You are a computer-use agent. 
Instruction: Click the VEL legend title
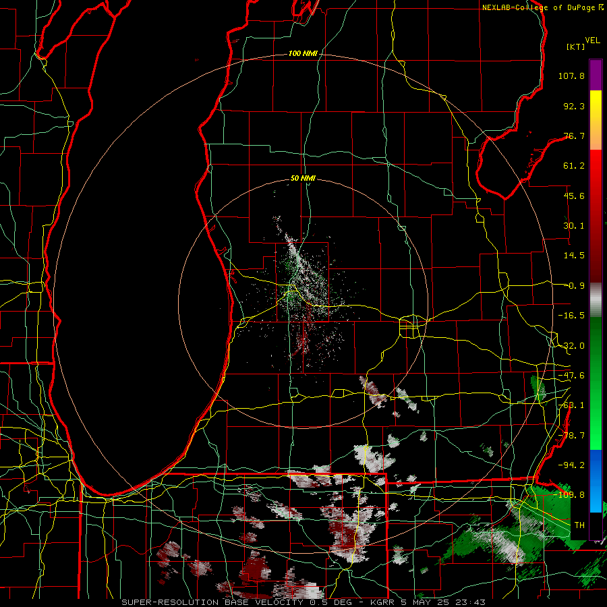(593, 40)
